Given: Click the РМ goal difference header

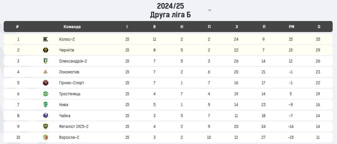Looking at the screenshot, I should [x=292, y=27].
